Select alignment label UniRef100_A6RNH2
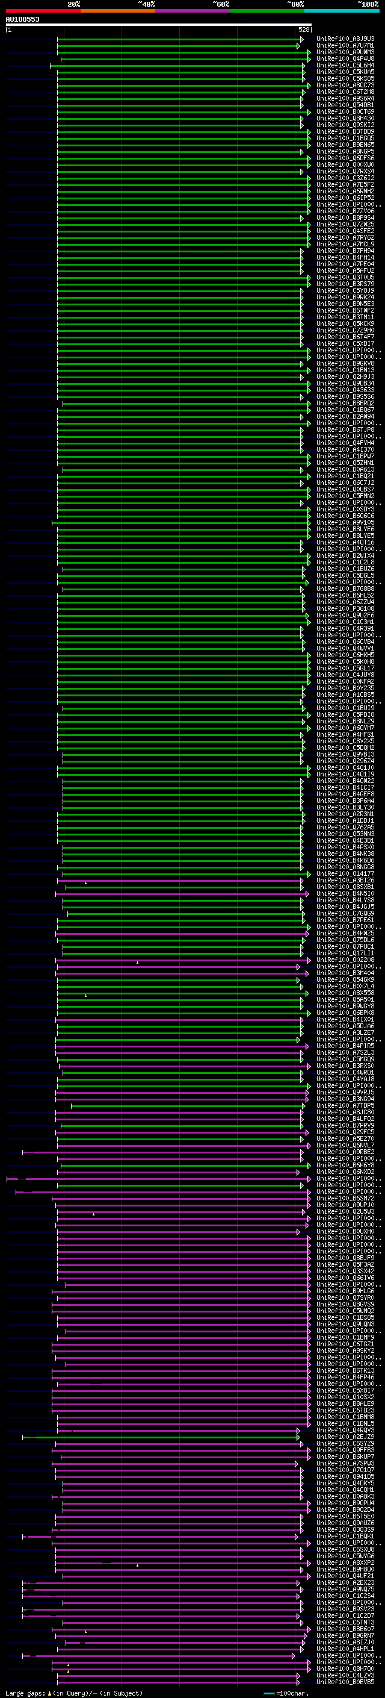The width and height of the screenshot is (385, 1698). [345, 191]
